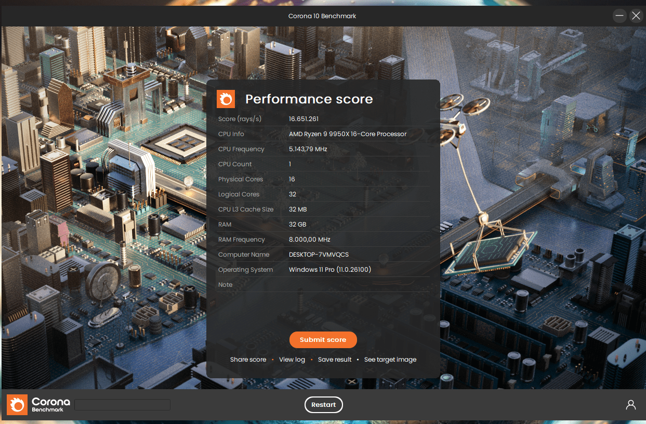This screenshot has height=424, width=646.
Task: Click the Operating System label
Action: click(246, 270)
